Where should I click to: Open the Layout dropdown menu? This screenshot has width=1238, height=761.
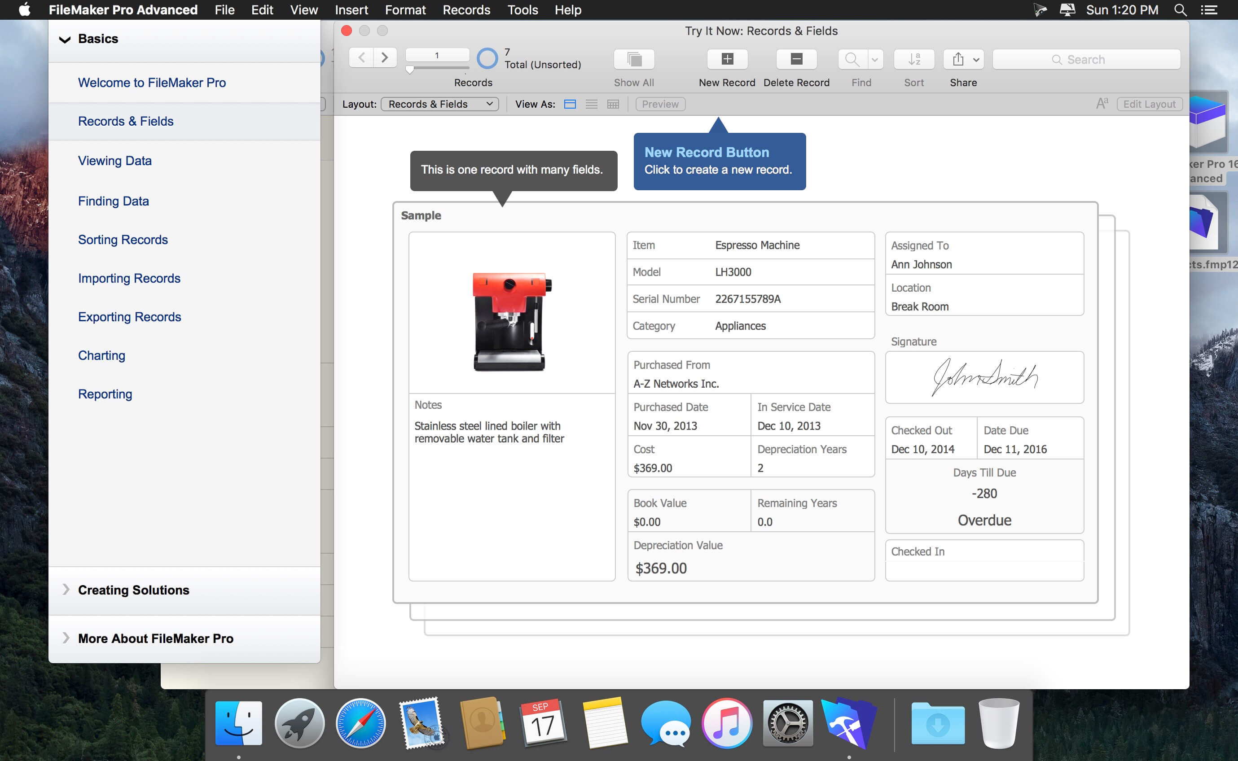[439, 103]
